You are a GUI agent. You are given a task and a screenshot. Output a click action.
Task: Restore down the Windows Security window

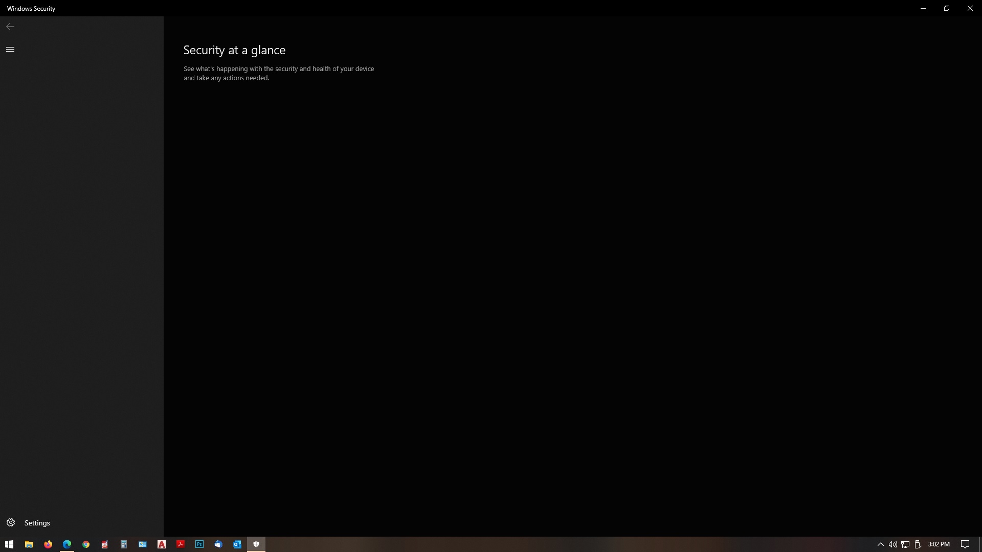(947, 8)
